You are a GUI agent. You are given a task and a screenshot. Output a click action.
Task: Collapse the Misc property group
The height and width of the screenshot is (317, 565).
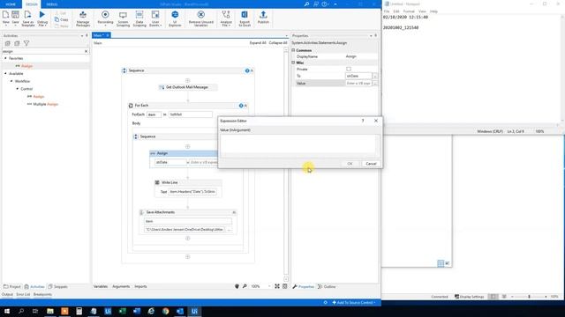click(x=293, y=63)
